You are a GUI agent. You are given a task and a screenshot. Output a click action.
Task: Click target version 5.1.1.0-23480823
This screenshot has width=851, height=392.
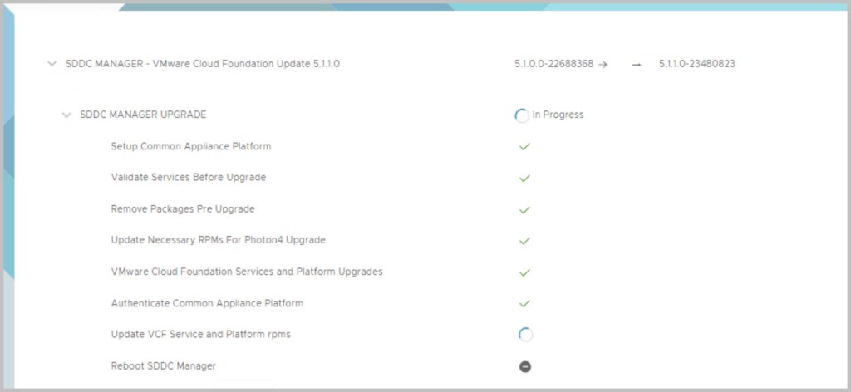pos(696,64)
